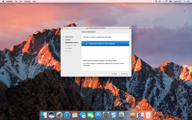Open the Edit menu
Image resolution: width=192 pixels, height=120 pixels.
[21, 1]
